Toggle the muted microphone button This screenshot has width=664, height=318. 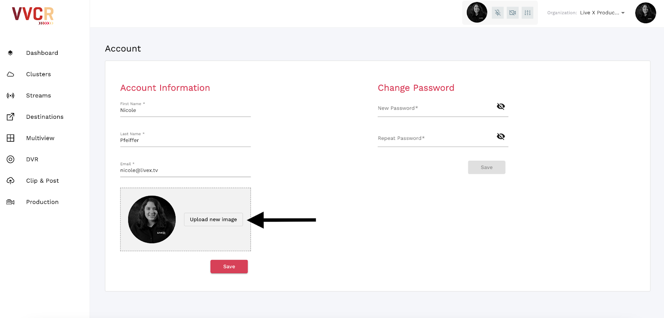(x=498, y=13)
